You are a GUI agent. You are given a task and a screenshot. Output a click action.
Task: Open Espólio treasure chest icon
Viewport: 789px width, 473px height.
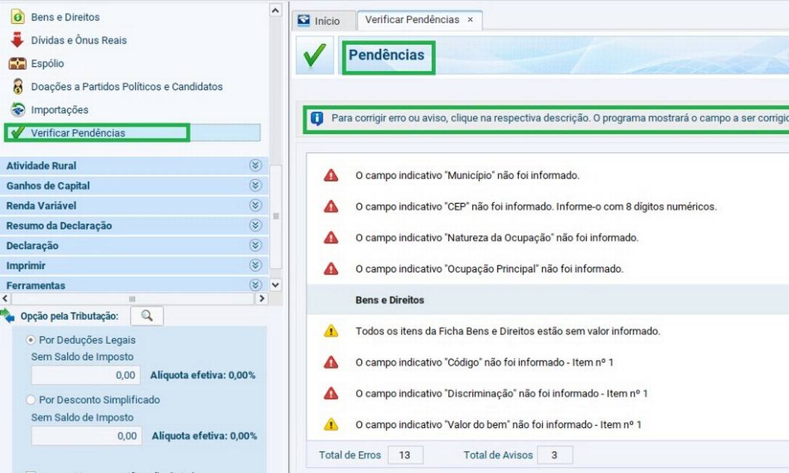(17, 63)
